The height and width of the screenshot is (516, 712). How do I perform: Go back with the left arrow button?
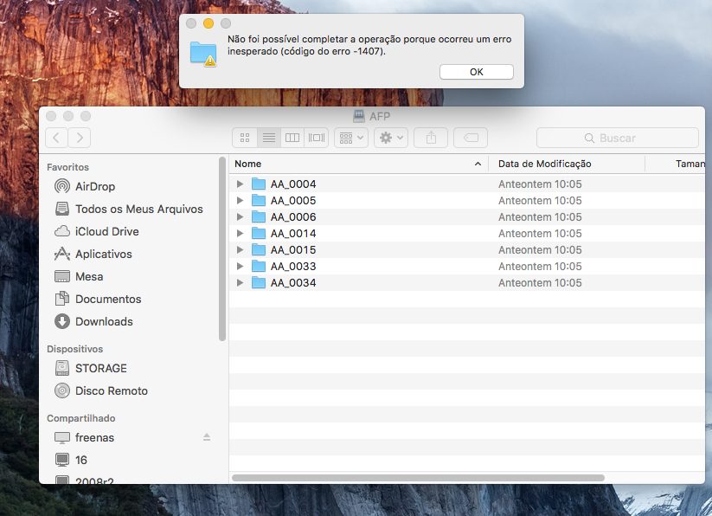pyautogui.click(x=56, y=138)
